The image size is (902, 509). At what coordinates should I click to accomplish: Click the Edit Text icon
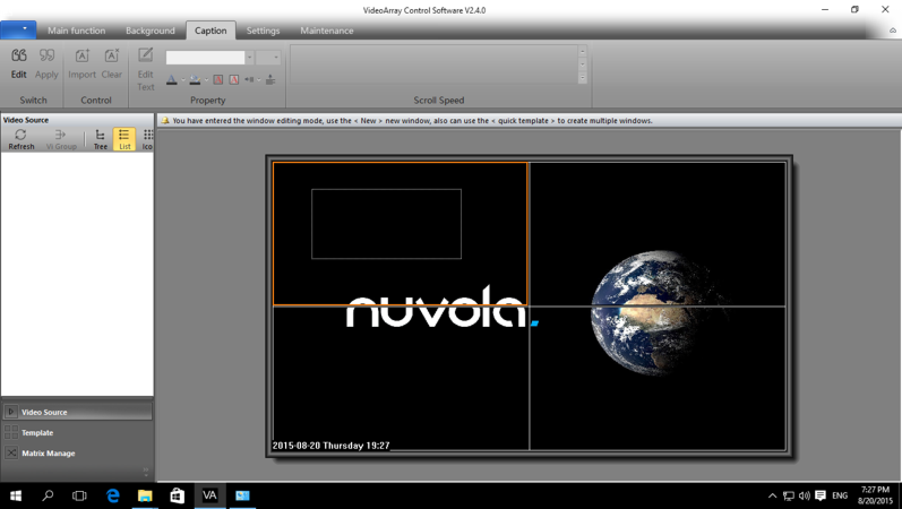point(145,55)
